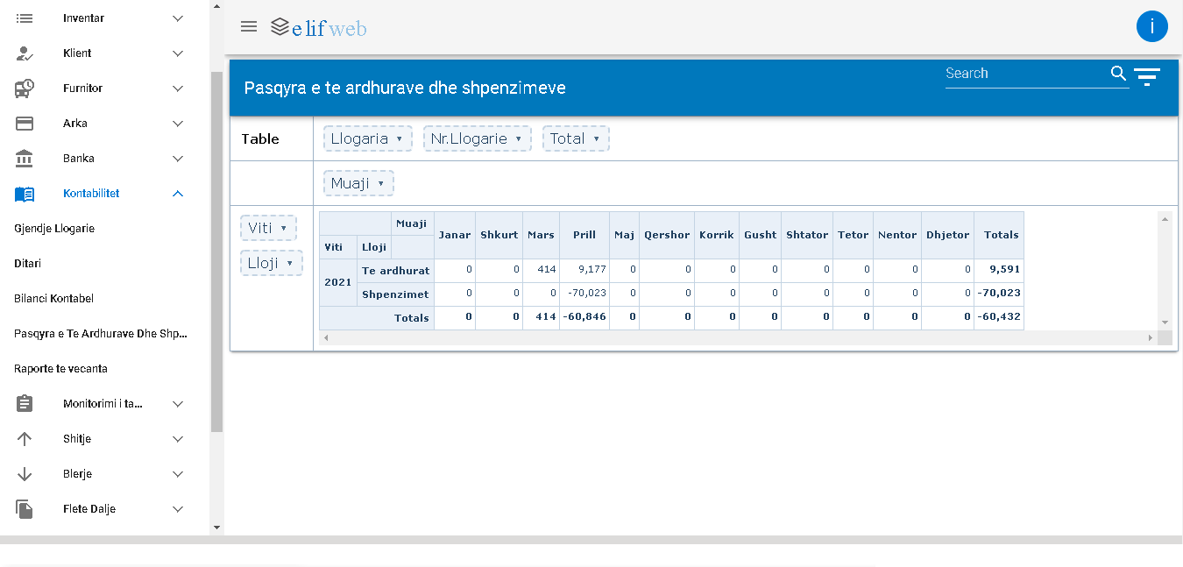Click the 2021 year row label
1183x567 pixels.
click(x=338, y=282)
